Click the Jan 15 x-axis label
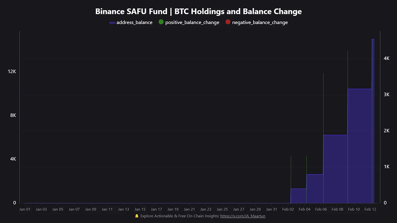Viewport: 397px width, 223px height. 140,209
